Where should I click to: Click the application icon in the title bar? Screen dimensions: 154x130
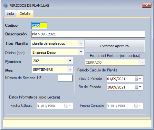point(6,5)
